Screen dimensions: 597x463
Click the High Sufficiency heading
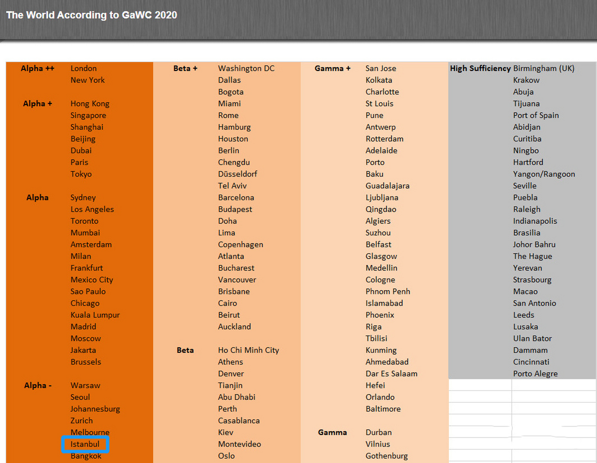[x=480, y=68]
